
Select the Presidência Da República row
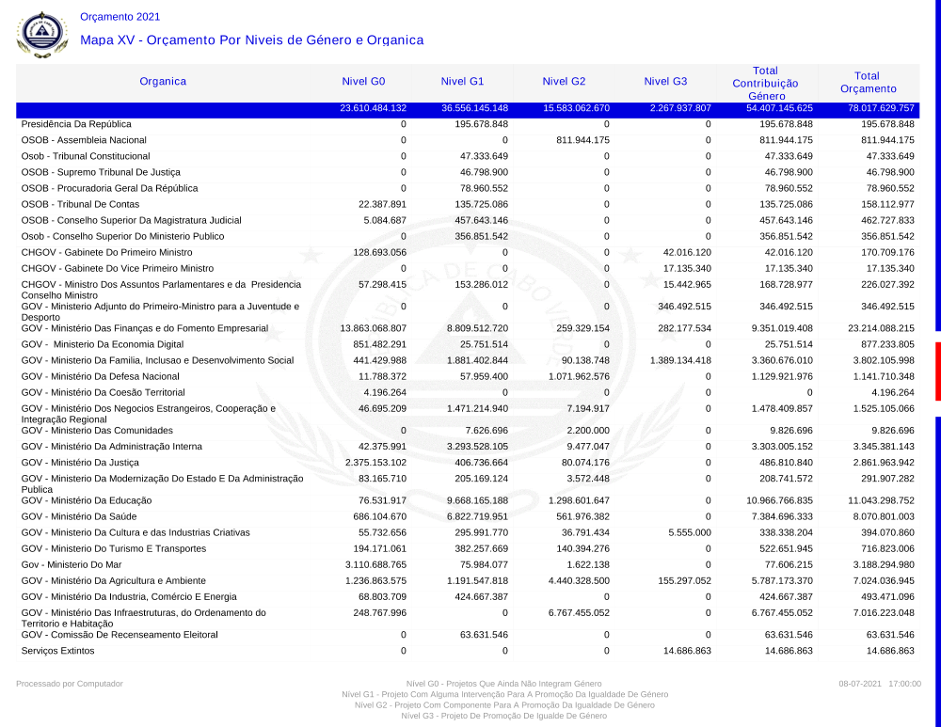coord(76,124)
